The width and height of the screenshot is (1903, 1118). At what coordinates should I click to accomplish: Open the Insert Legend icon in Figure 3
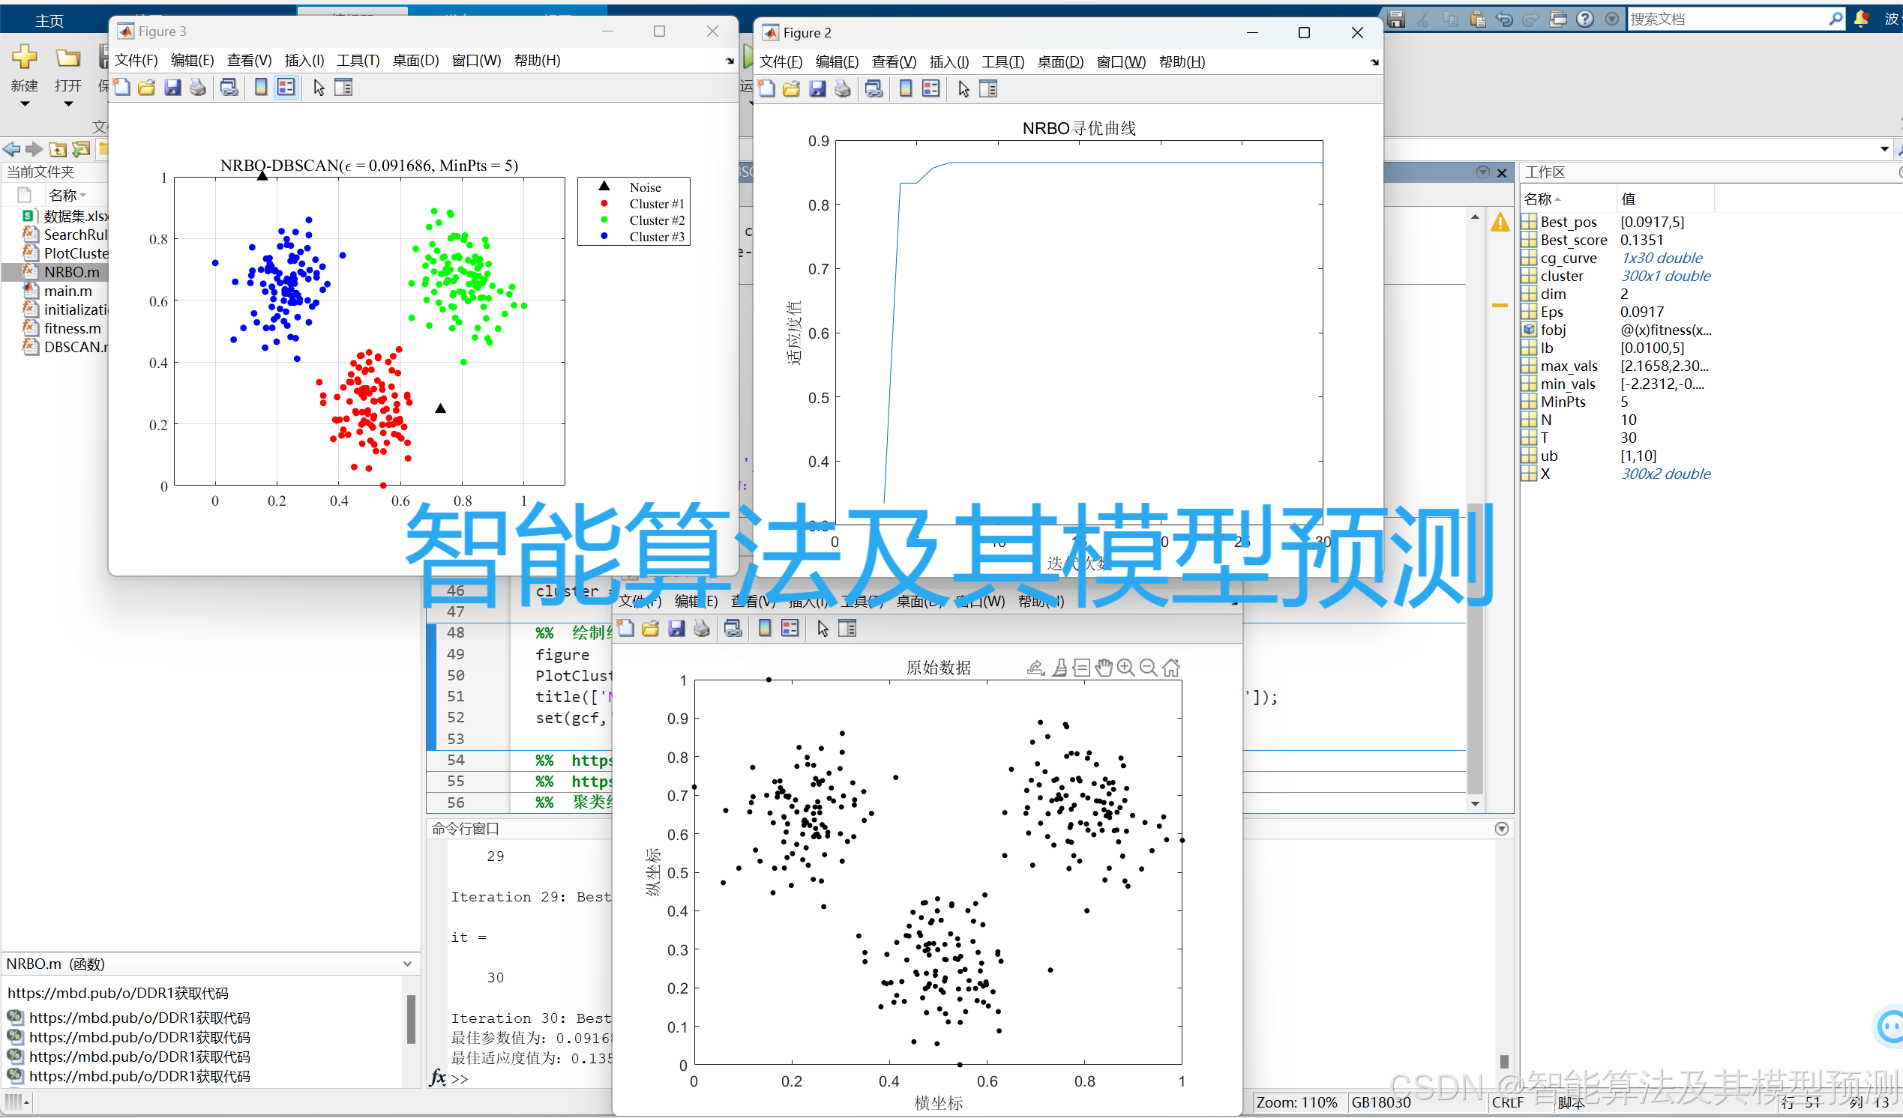(286, 88)
